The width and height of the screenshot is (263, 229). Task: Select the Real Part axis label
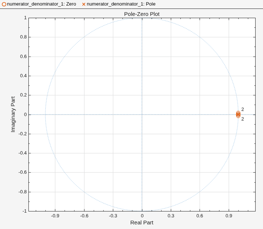pyautogui.click(x=142, y=223)
